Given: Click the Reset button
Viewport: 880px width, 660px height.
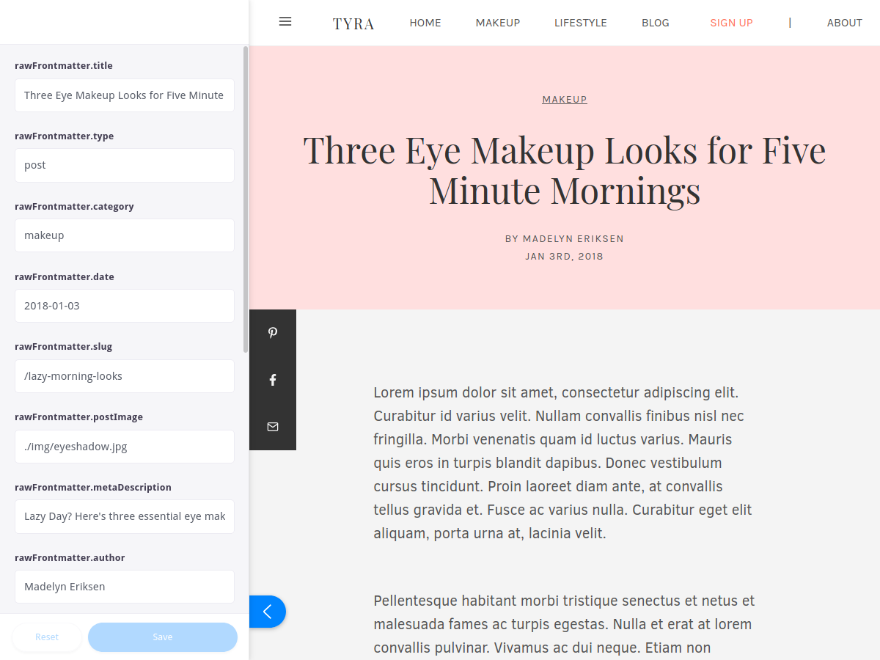Looking at the screenshot, I should pos(47,637).
